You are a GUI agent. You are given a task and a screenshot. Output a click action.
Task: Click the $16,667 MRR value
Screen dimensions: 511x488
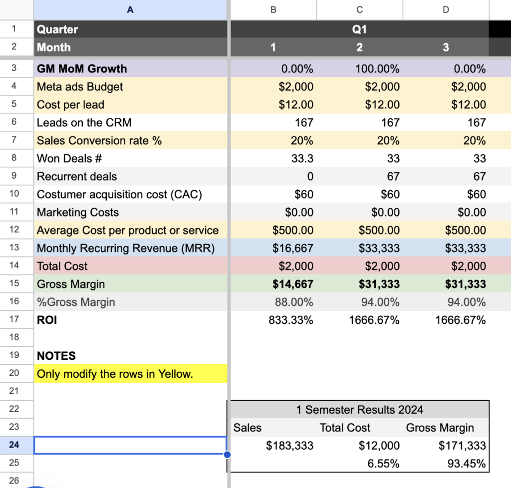273,248
